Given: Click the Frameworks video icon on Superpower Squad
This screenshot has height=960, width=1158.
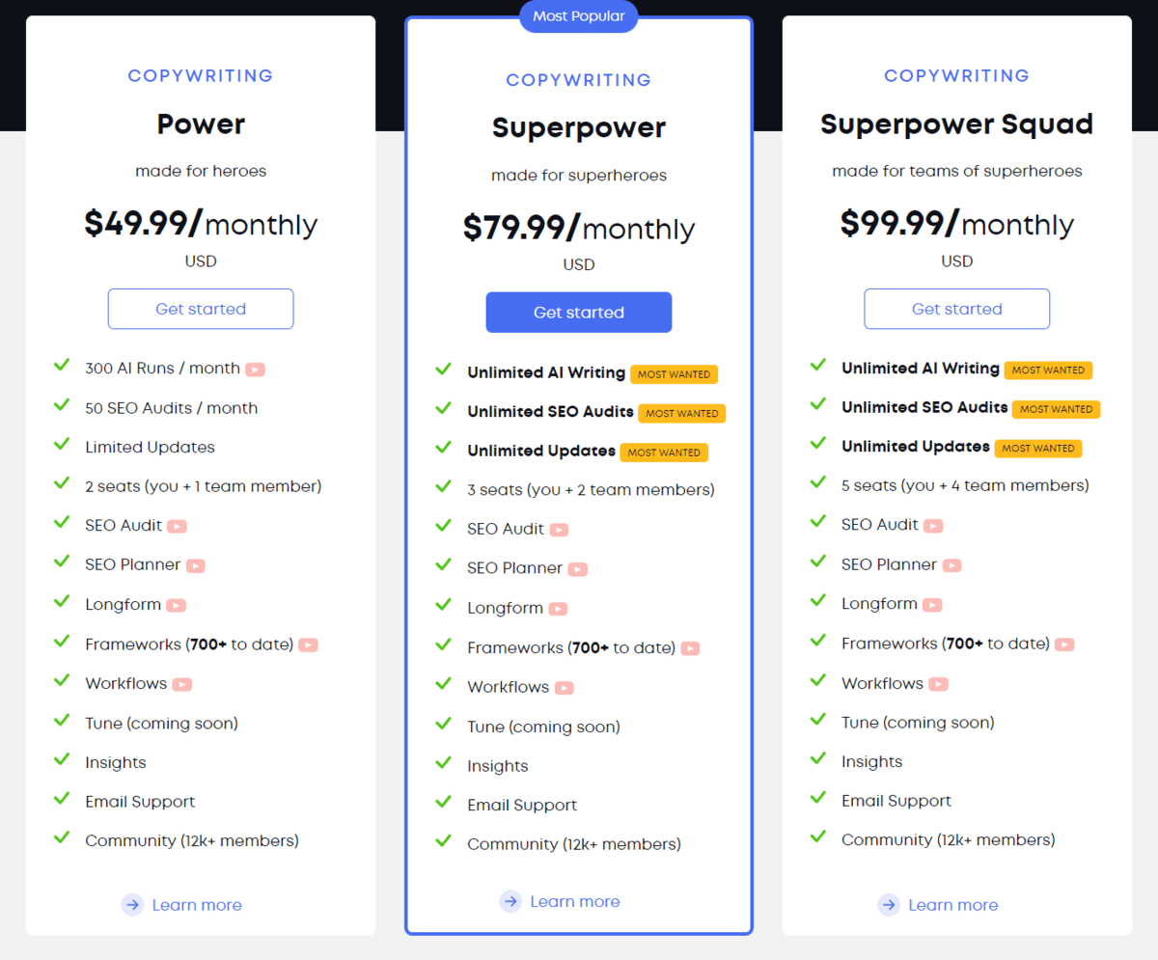Looking at the screenshot, I should coord(1064,645).
